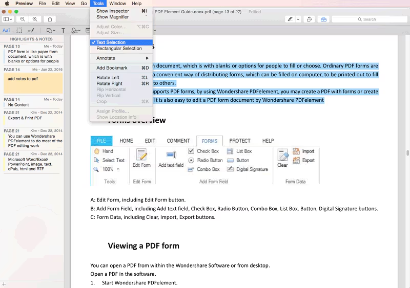410x288 pixels.
Task: Click the 'Start Wondershare PDFelement.' step text
Action: tap(139, 283)
